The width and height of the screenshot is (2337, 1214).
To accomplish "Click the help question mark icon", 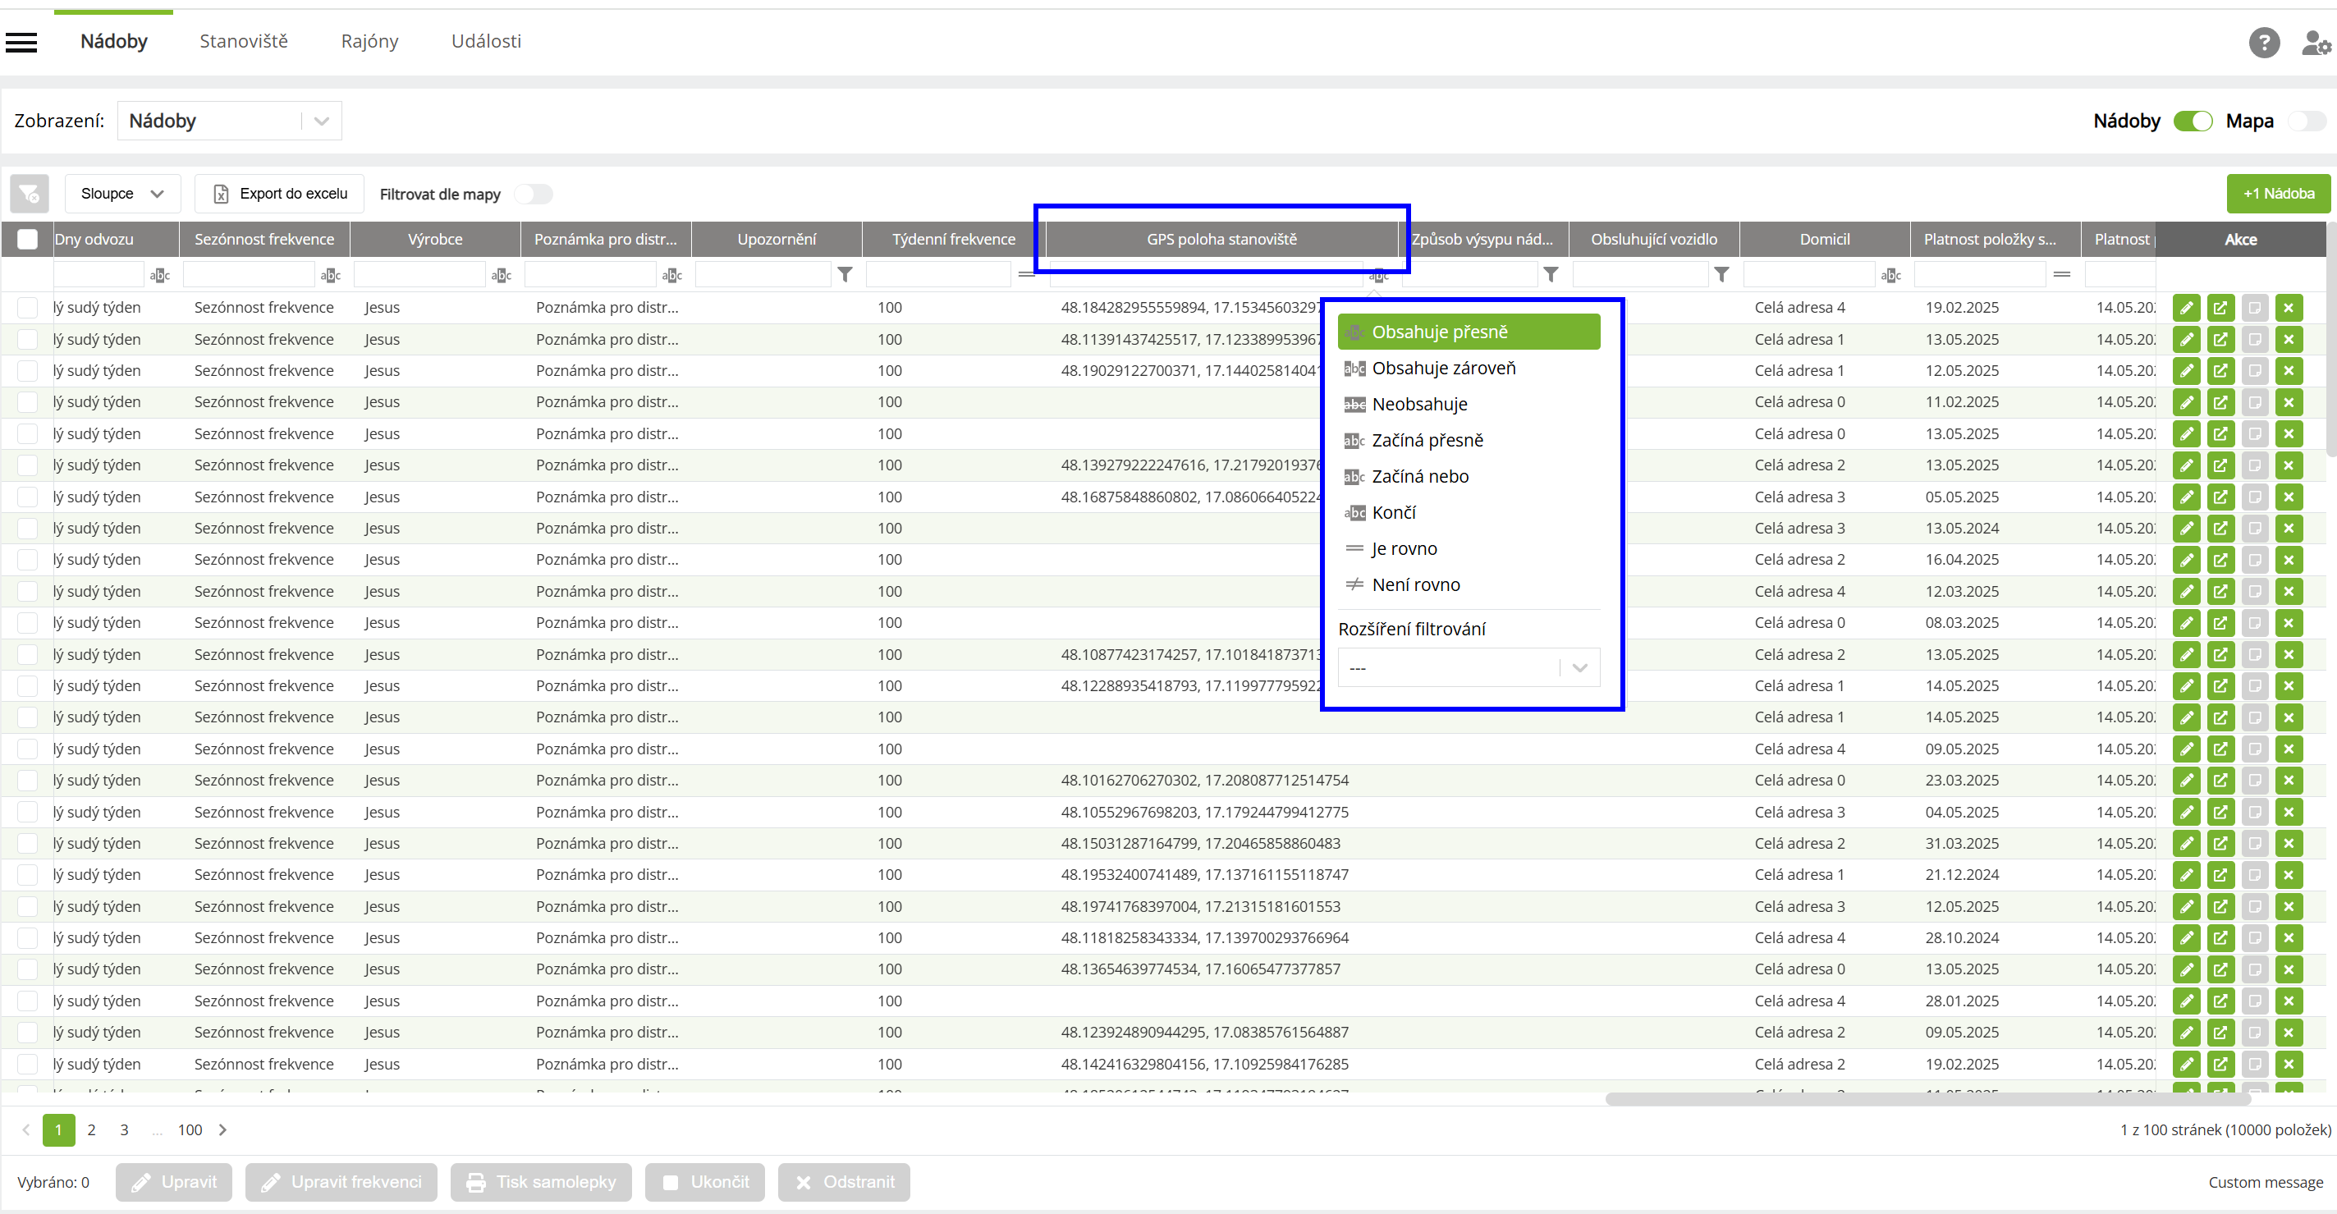I will click(x=2263, y=42).
